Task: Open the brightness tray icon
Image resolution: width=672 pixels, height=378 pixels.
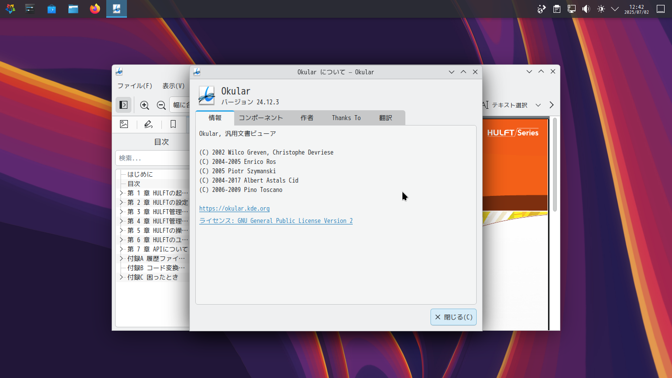Action: point(601,9)
